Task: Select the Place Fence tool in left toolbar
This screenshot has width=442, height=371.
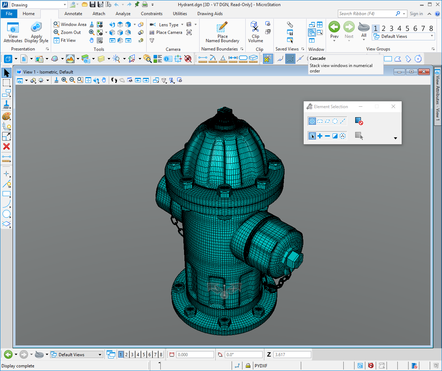Action: [x=6, y=83]
